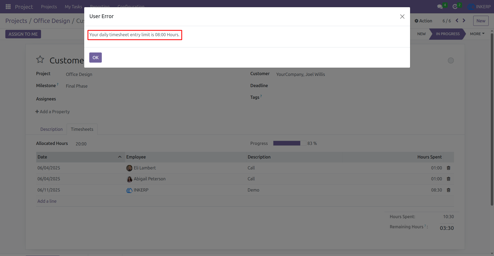494x256 pixels.
Task: Open the Action gear menu
Action: pyautogui.click(x=423, y=21)
